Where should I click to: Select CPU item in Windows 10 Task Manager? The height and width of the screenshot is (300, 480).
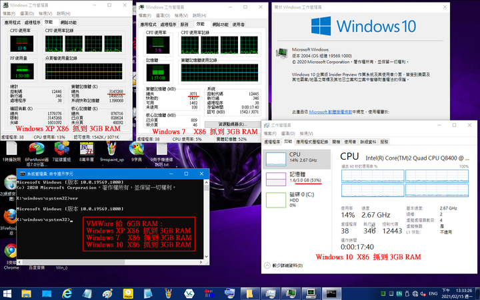(297, 159)
